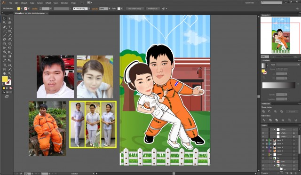
Task: Click Divide in Pathfinders row
Action: pyautogui.click(x=264, y=120)
